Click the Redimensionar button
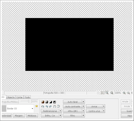Viewport: 134px width, 121px height. pyautogui.click(x=50, y=111)
